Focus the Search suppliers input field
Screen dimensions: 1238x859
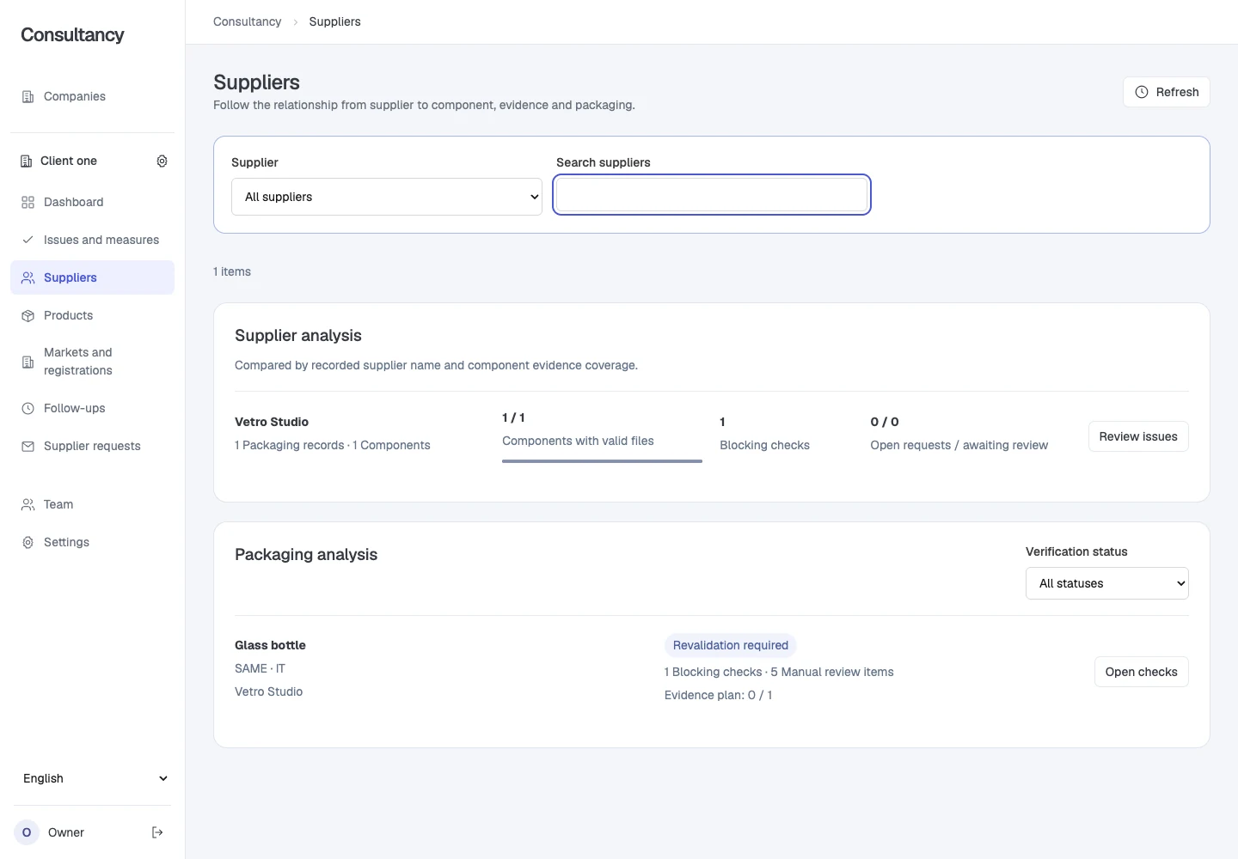(712, 194)
